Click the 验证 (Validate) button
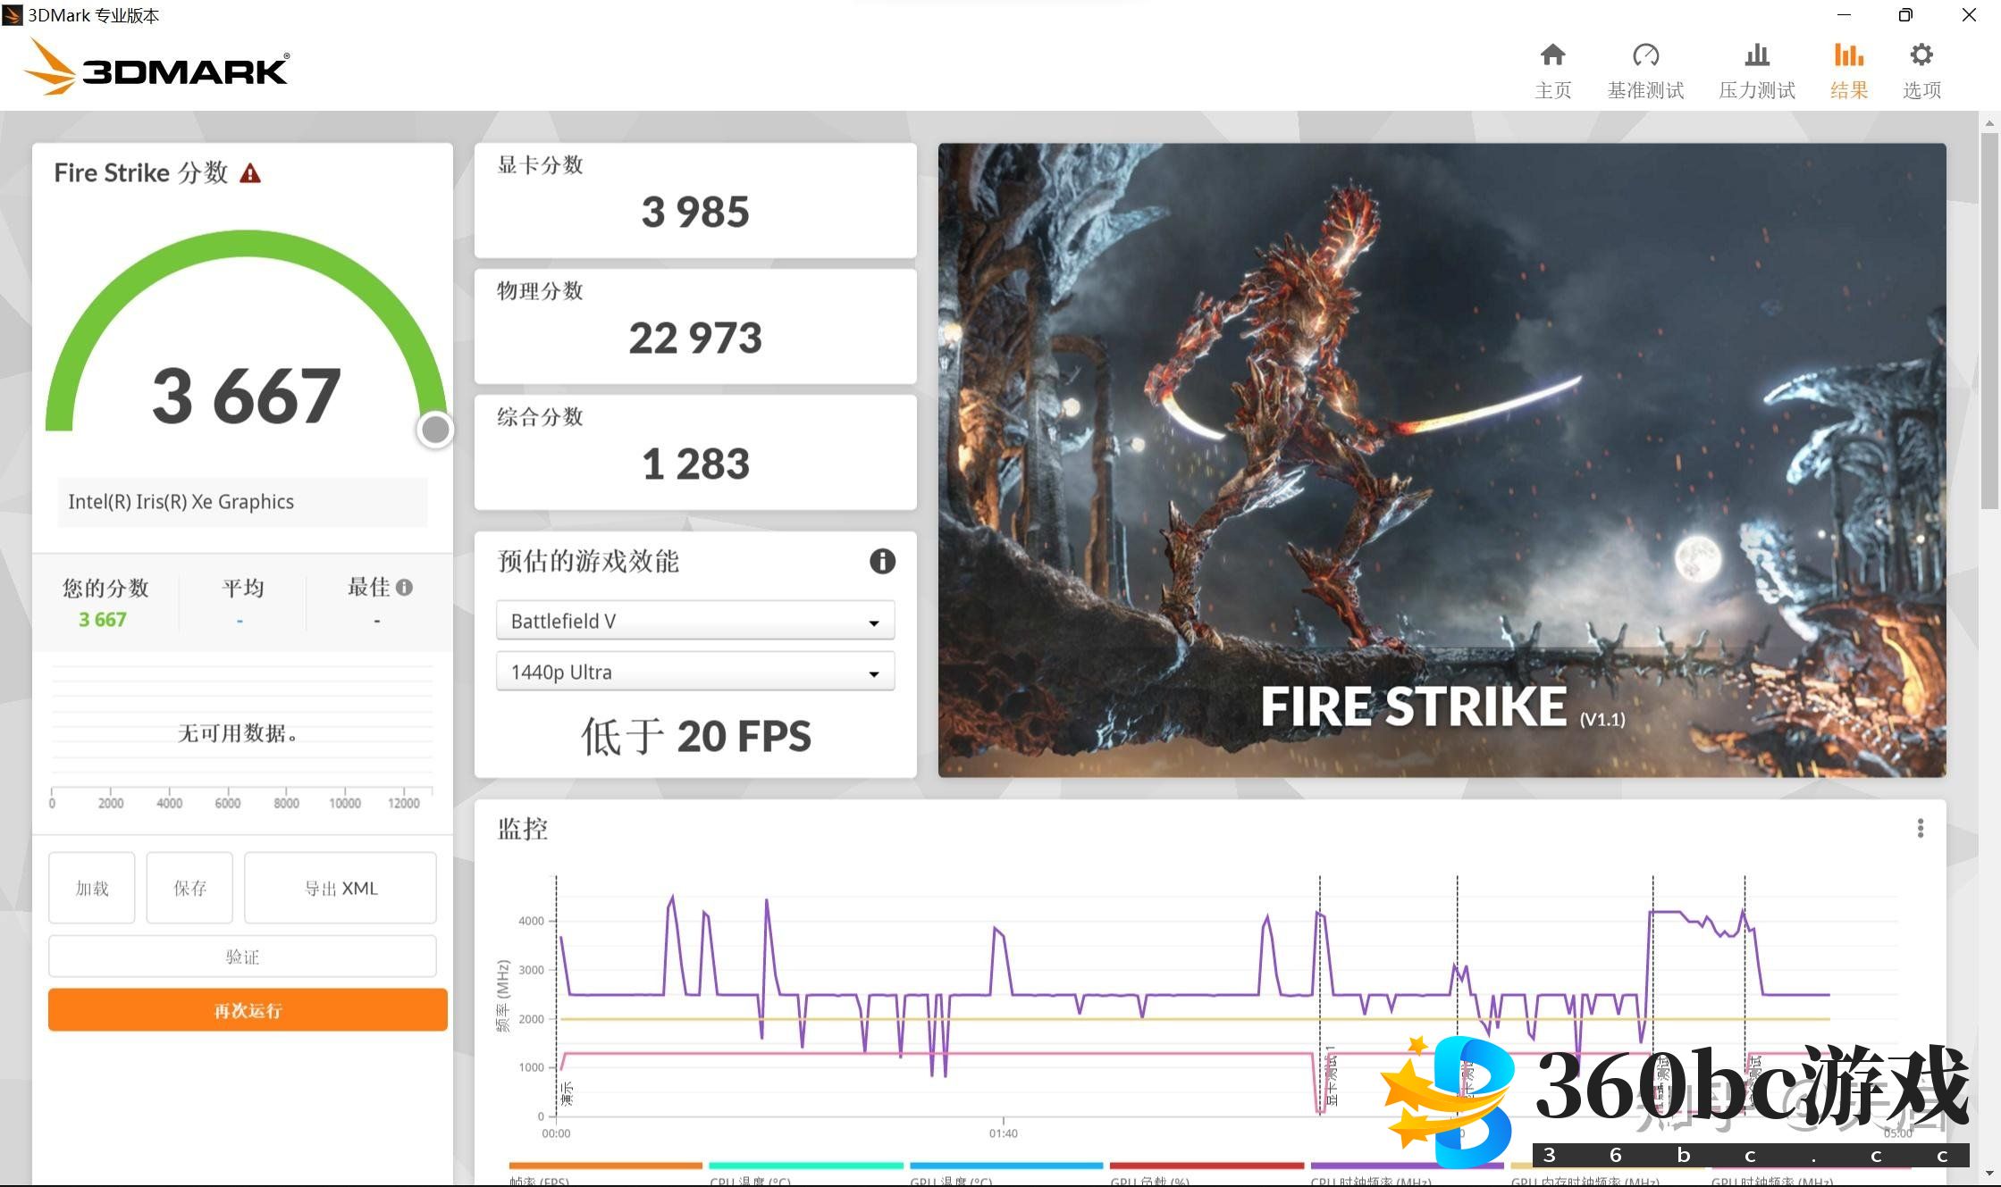 click(242, 957)
